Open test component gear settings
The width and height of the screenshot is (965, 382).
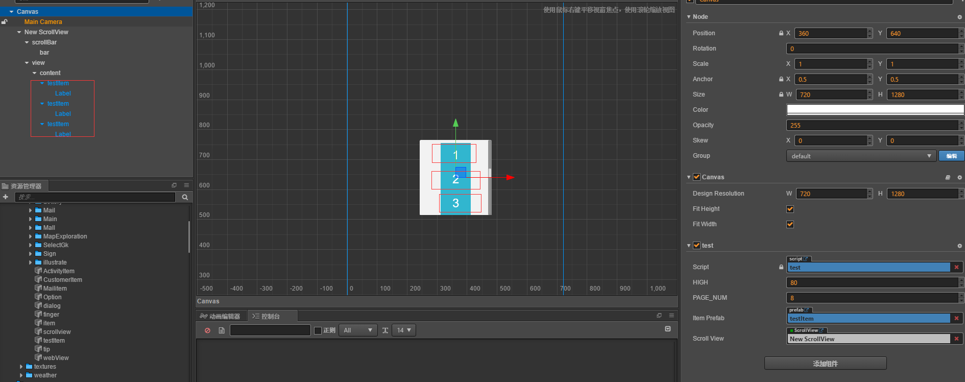pos(959,246)
